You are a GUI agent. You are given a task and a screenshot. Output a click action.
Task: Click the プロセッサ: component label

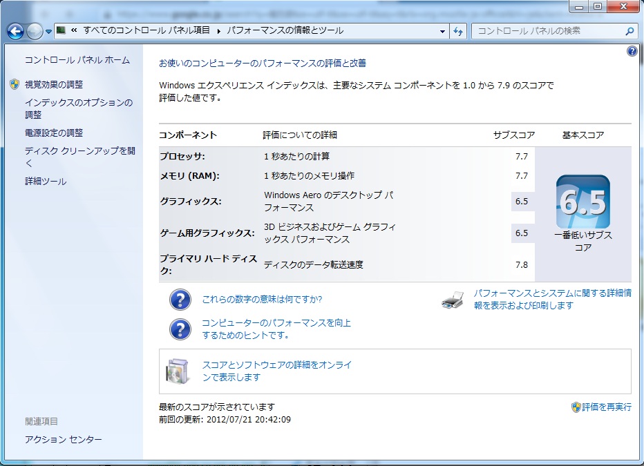pyautogui.click(x=182, y=156)
